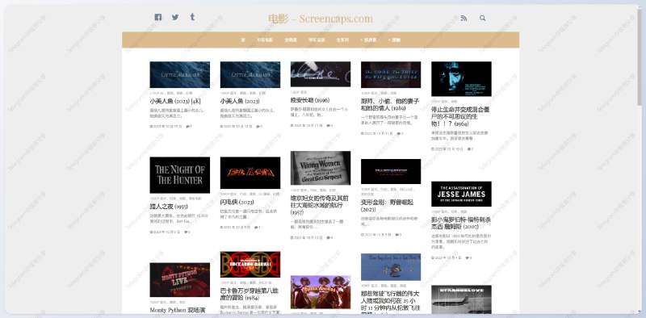Click comment bubble under 闪电侠 (2023)
646x318 pixels.
pyautogui.click(x=257, y=228)
